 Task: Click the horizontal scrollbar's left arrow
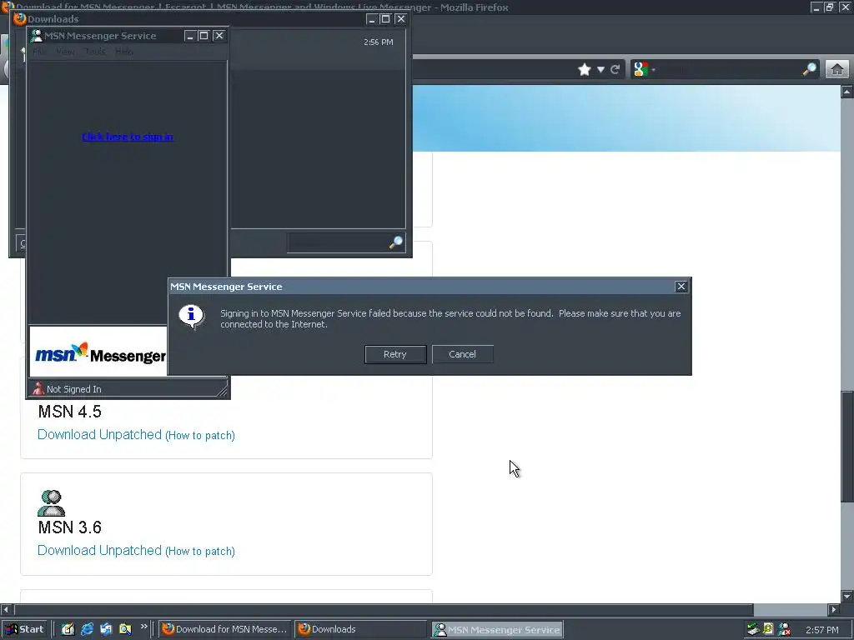[x=6, y=609]
